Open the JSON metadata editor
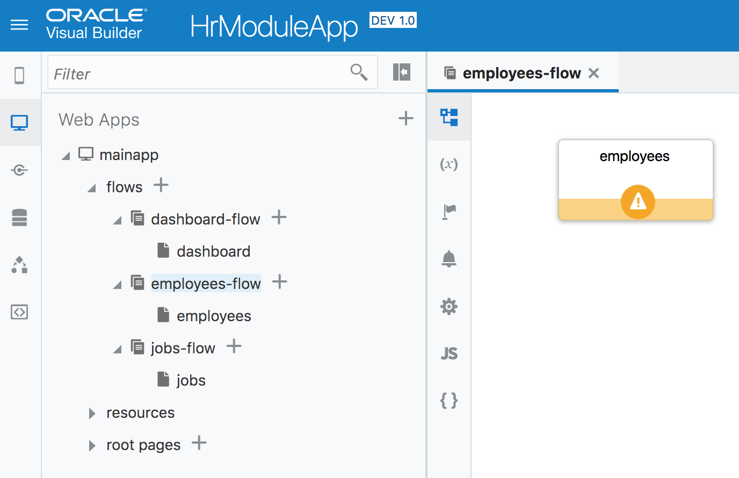Screen dimensions: 739x478 point(449,400)
